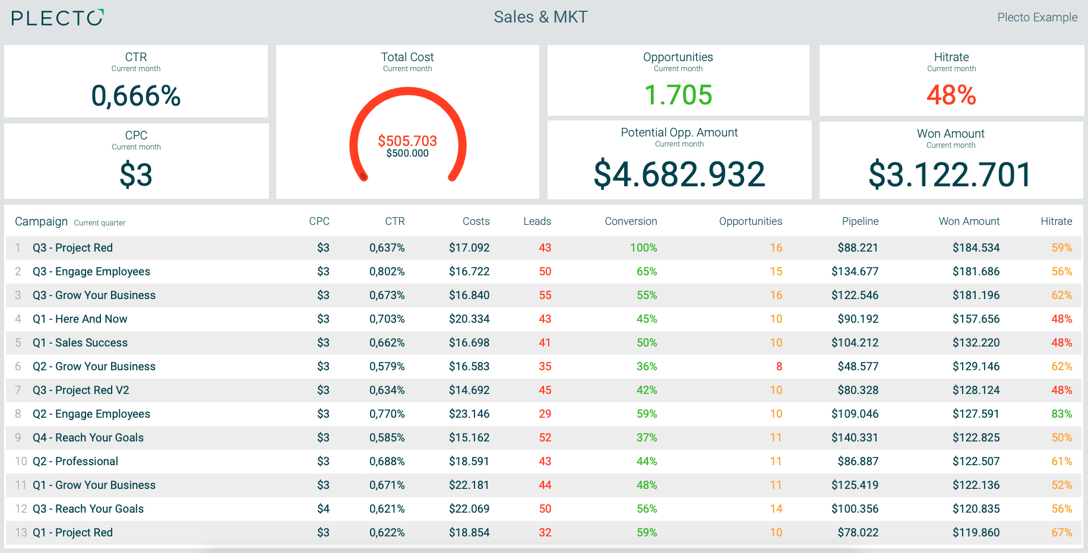Click the Conversion column header
Screen dimensions: 1088x553
(x=631, y=221)
